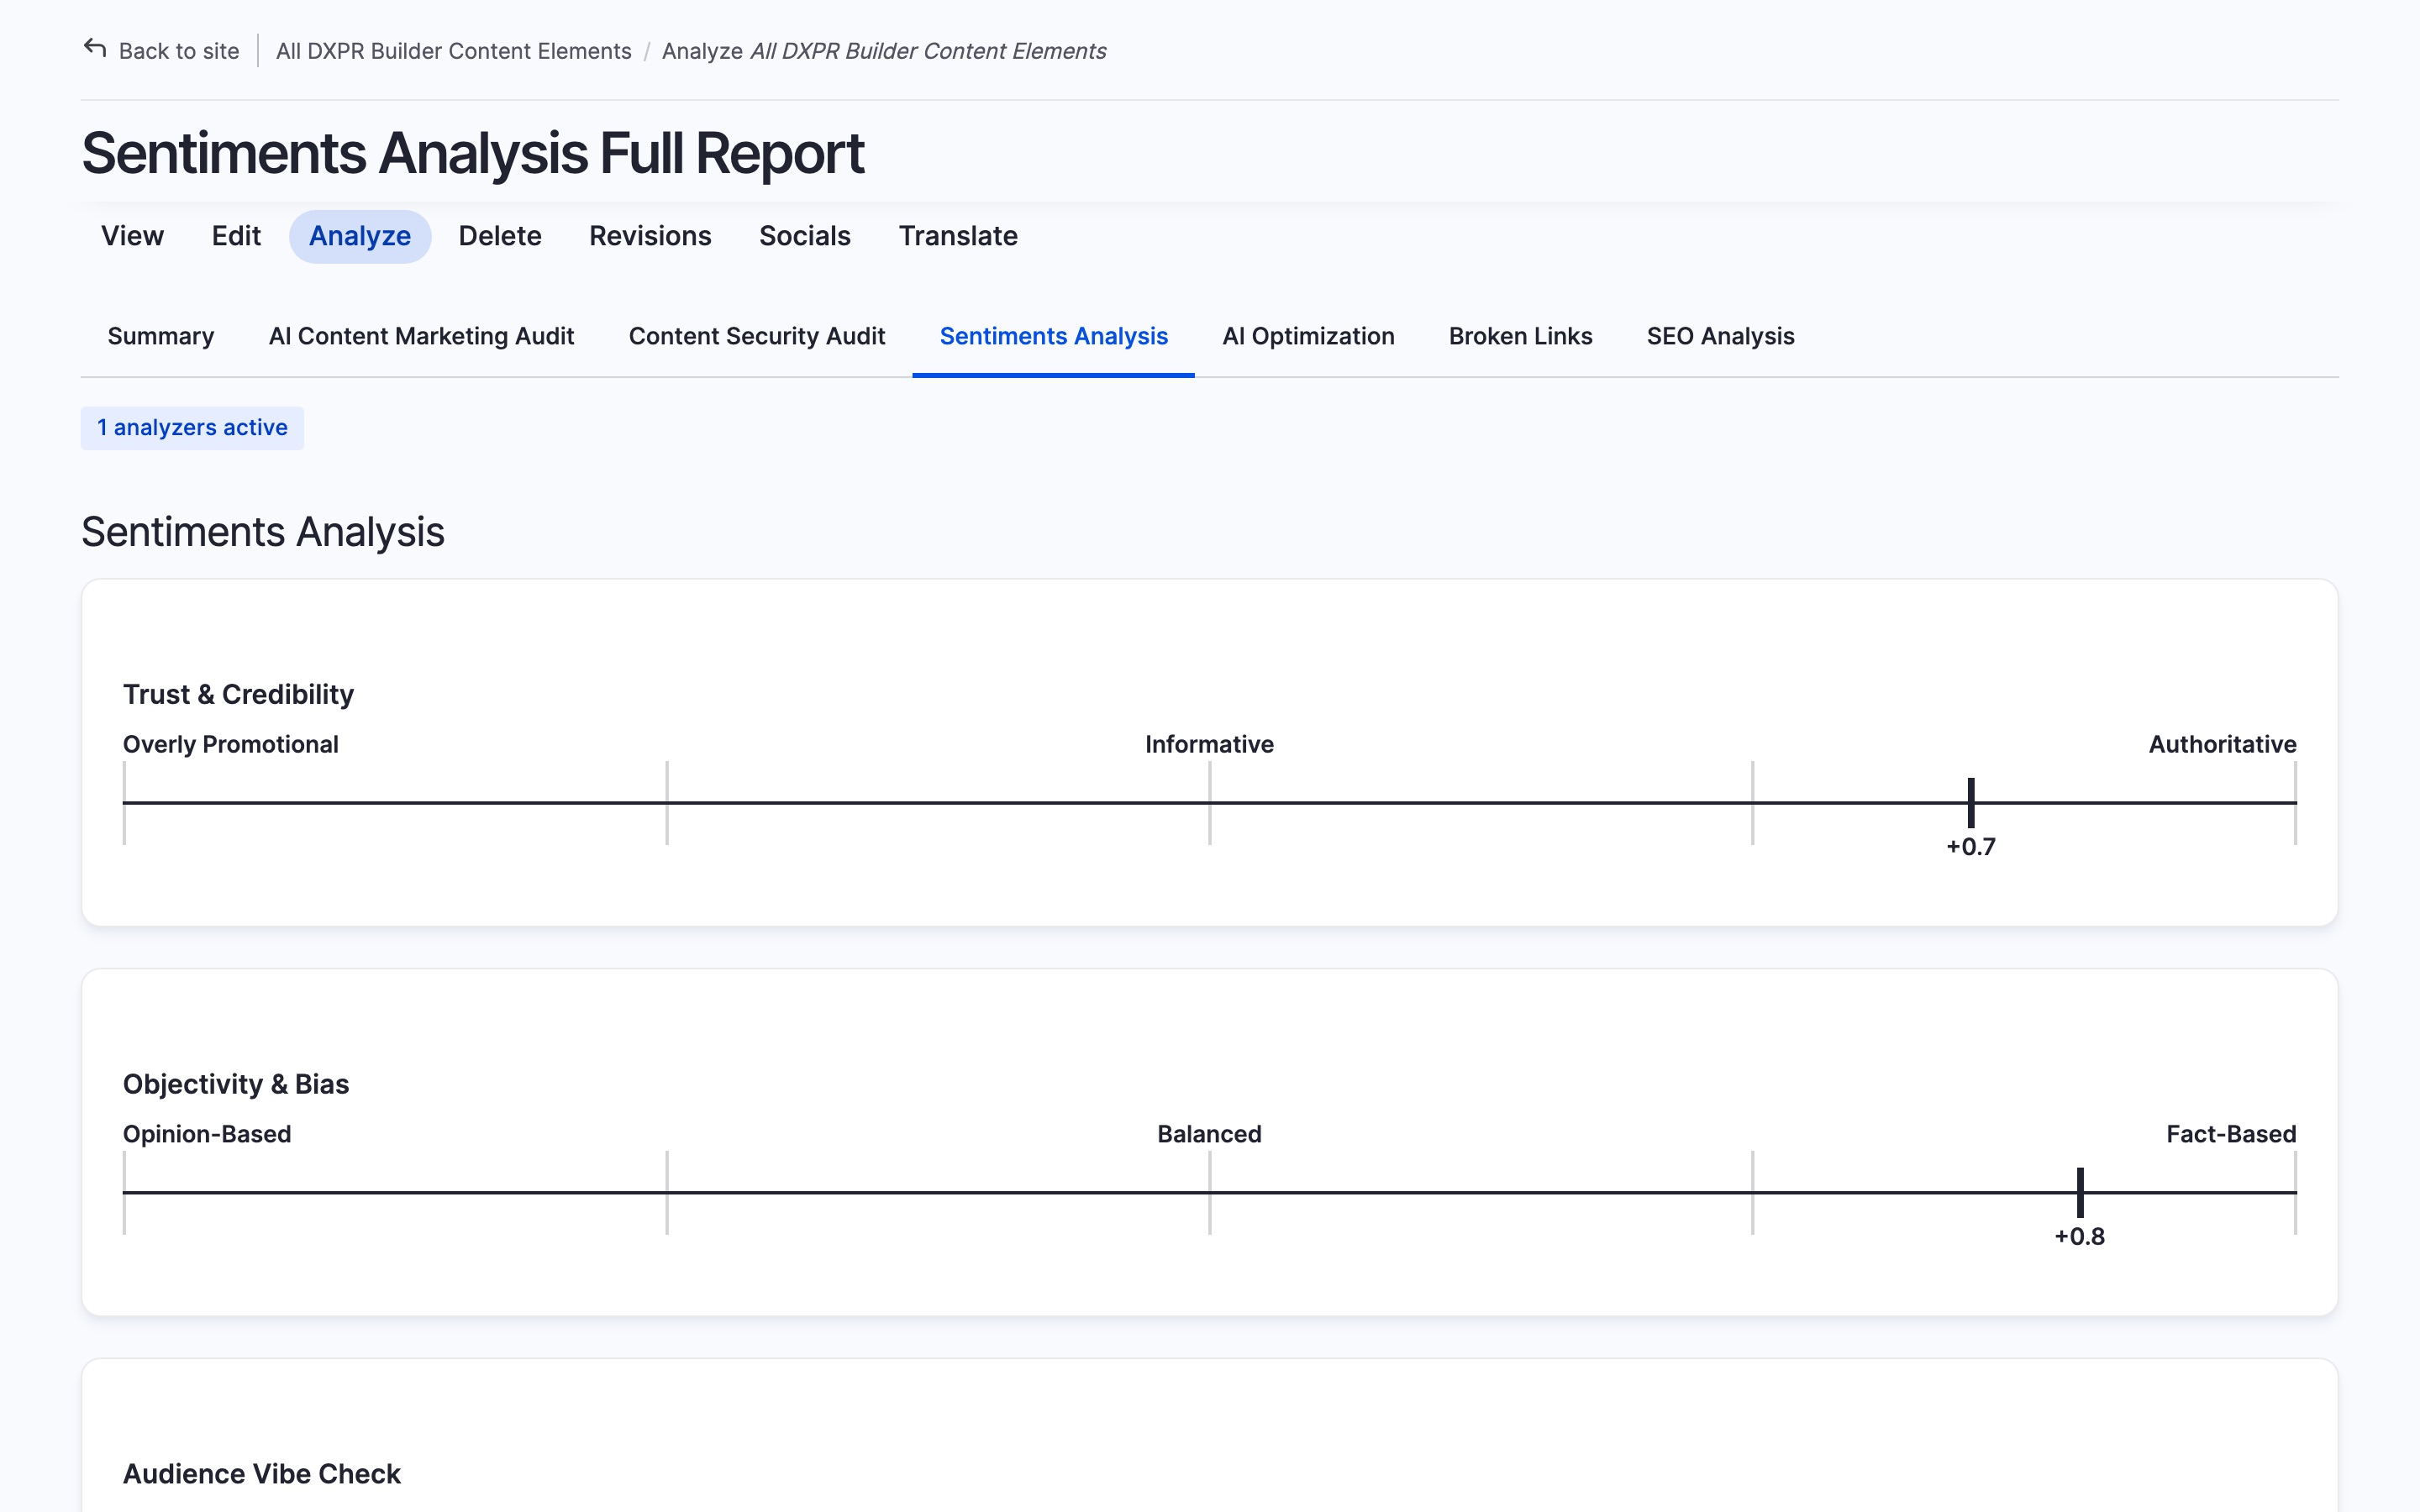Click the Audience Vibe Check heading

(262, 1474)
